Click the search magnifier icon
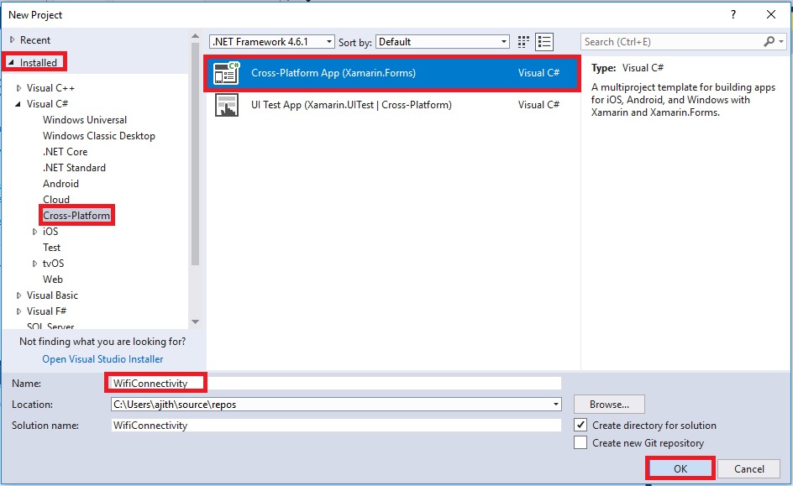 coord(769,41)
